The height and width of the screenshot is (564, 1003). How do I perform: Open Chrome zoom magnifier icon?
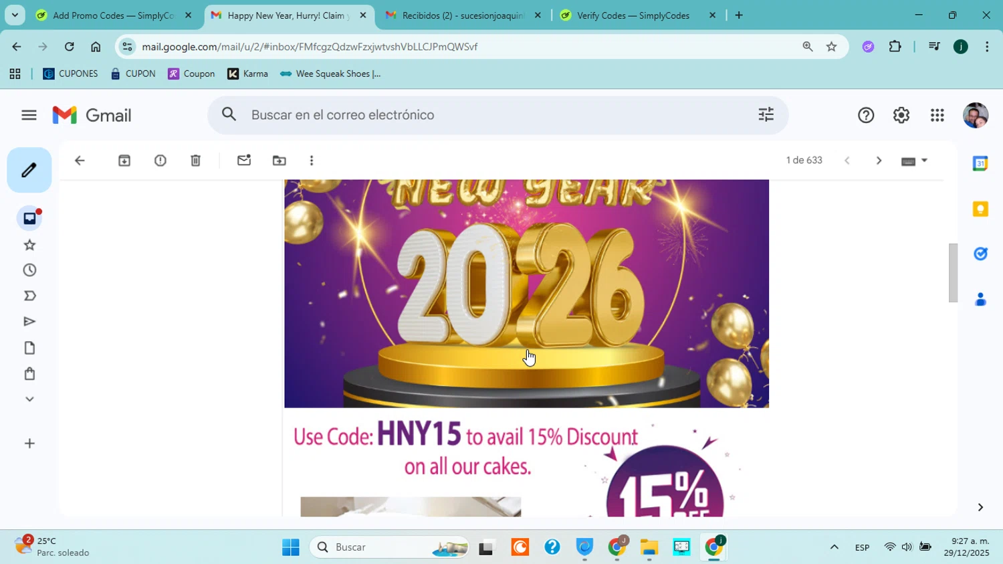808,47
